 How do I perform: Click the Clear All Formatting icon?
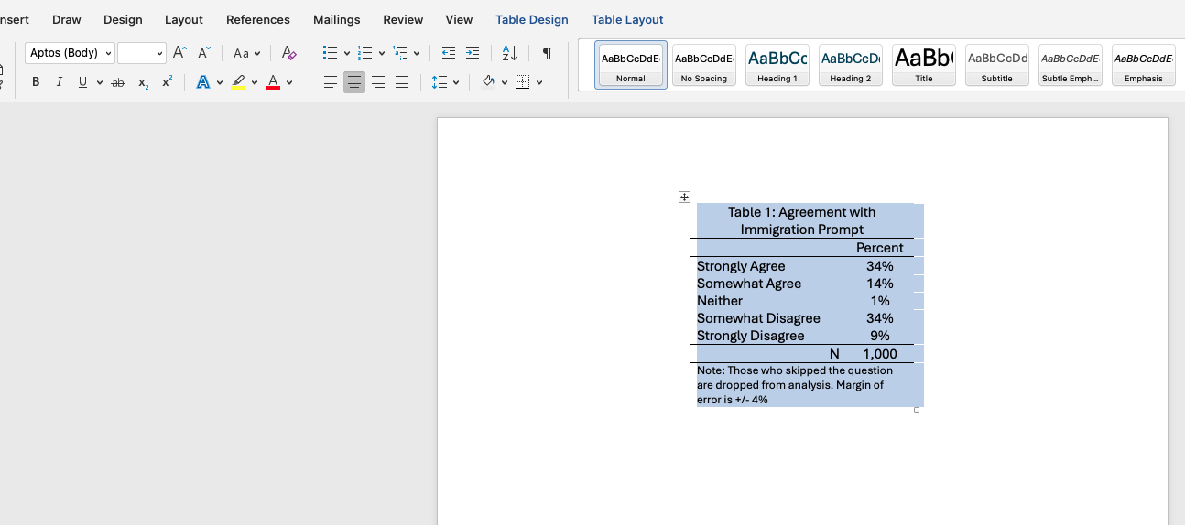click(x=288, y=53)
